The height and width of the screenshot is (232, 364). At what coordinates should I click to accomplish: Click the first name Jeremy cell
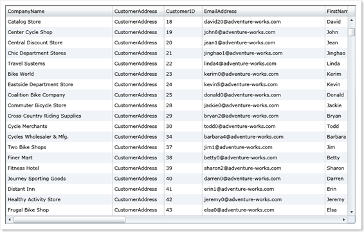pos(336,199)
